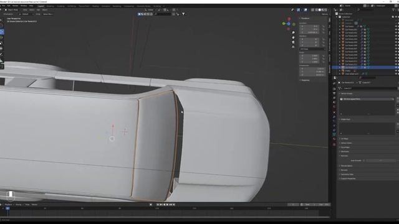Open Render properties tab icon

click(334, 89)
